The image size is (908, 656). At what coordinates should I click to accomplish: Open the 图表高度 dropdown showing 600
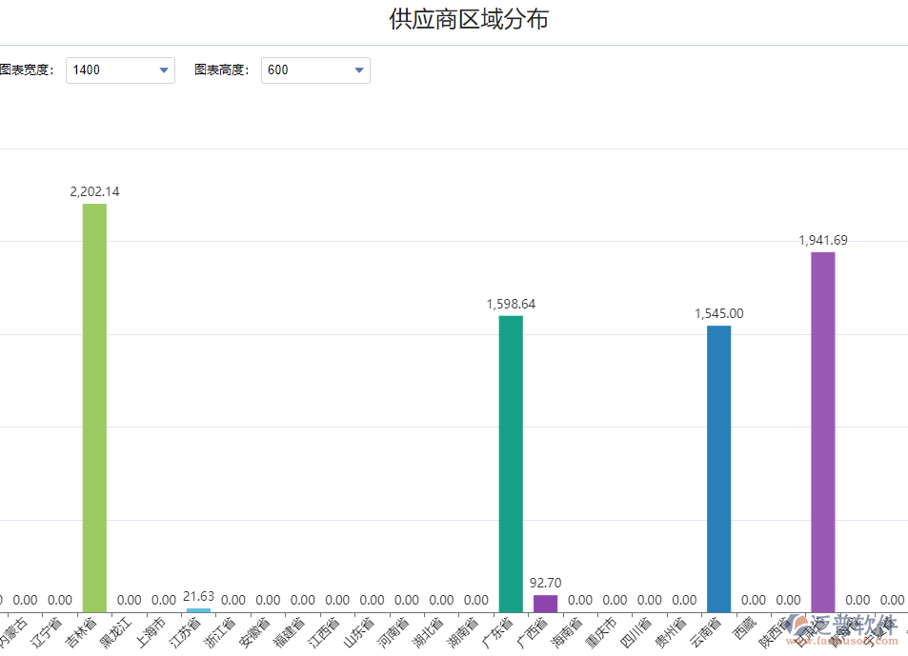click(x=315, y=70)
